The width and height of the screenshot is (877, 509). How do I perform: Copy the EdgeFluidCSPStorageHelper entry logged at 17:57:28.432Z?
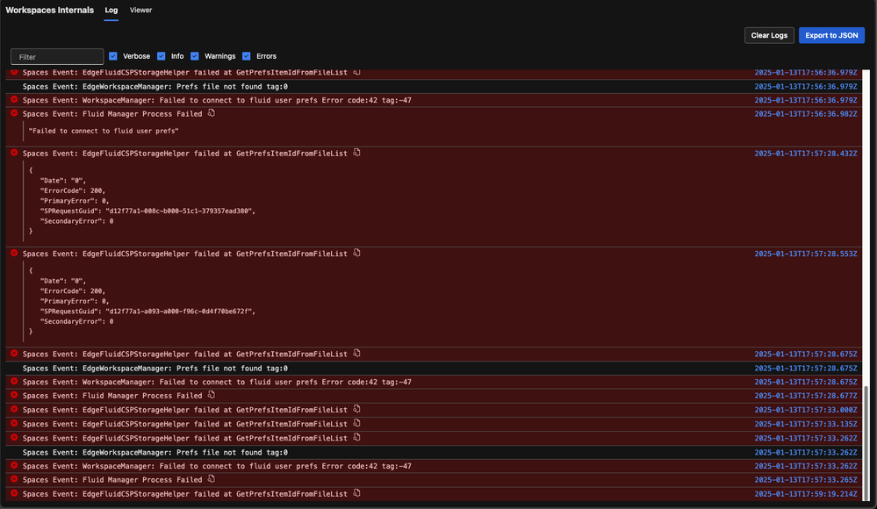(x=356, y=153)
